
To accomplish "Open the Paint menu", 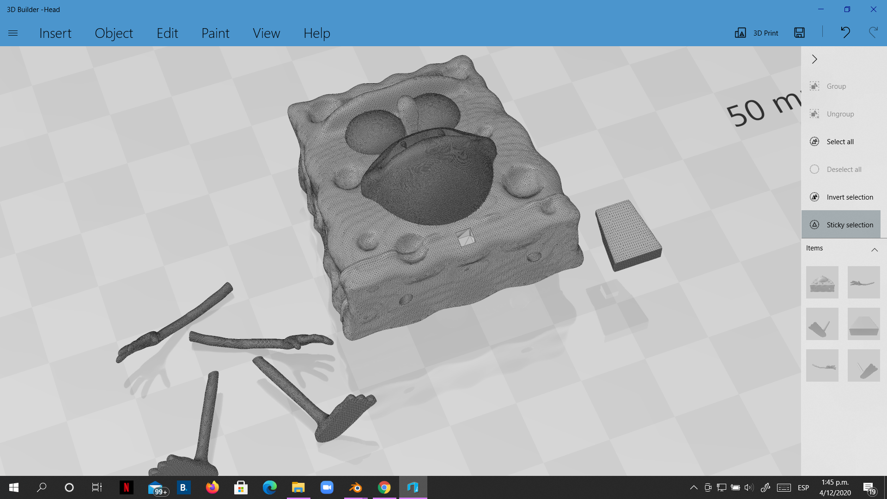I will (x=215, y=33).
